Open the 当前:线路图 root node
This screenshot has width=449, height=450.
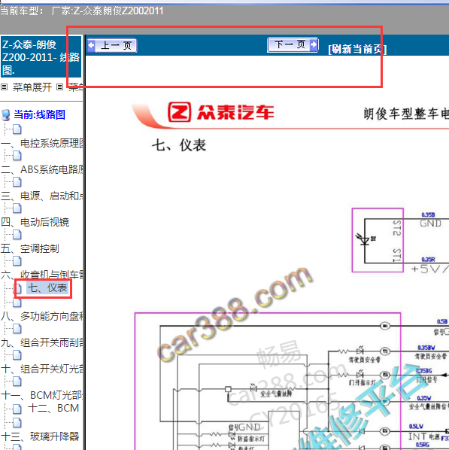(39, 114)
